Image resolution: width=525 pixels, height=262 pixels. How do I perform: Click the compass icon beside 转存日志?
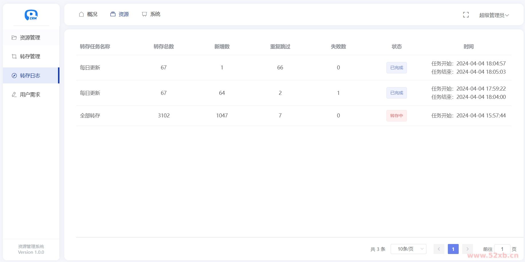14,76
